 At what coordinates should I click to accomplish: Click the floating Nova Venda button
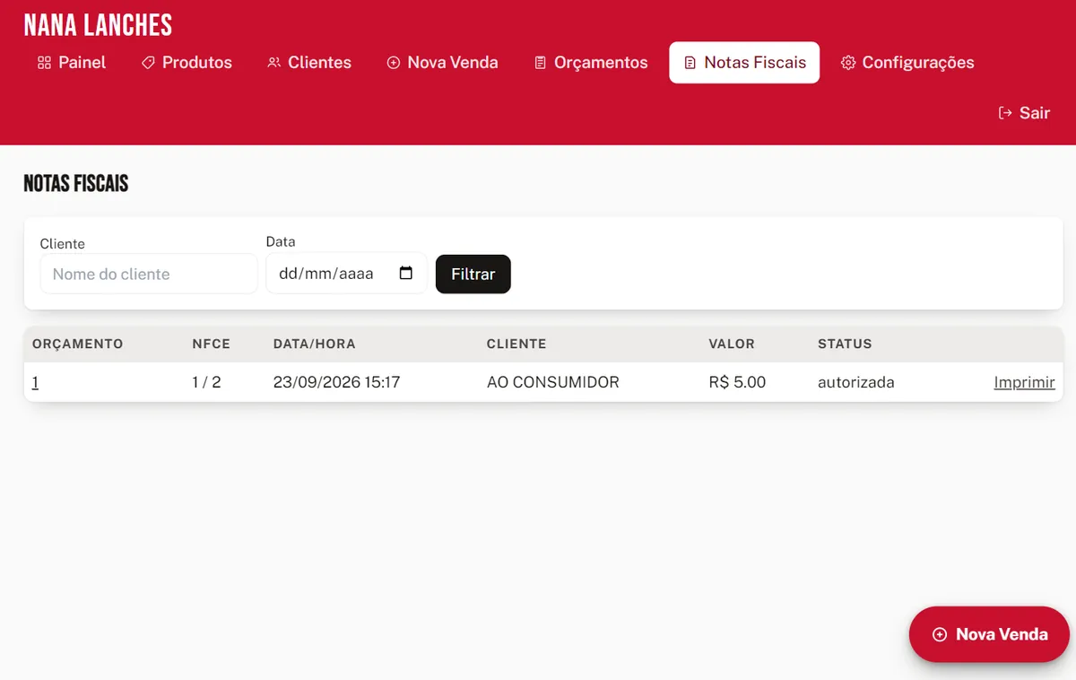989,634
